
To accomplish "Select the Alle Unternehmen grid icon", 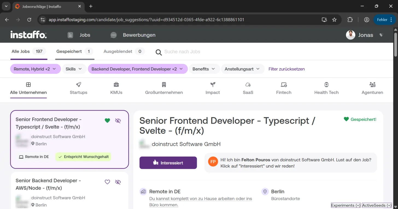I will click(x=28, y=85).
